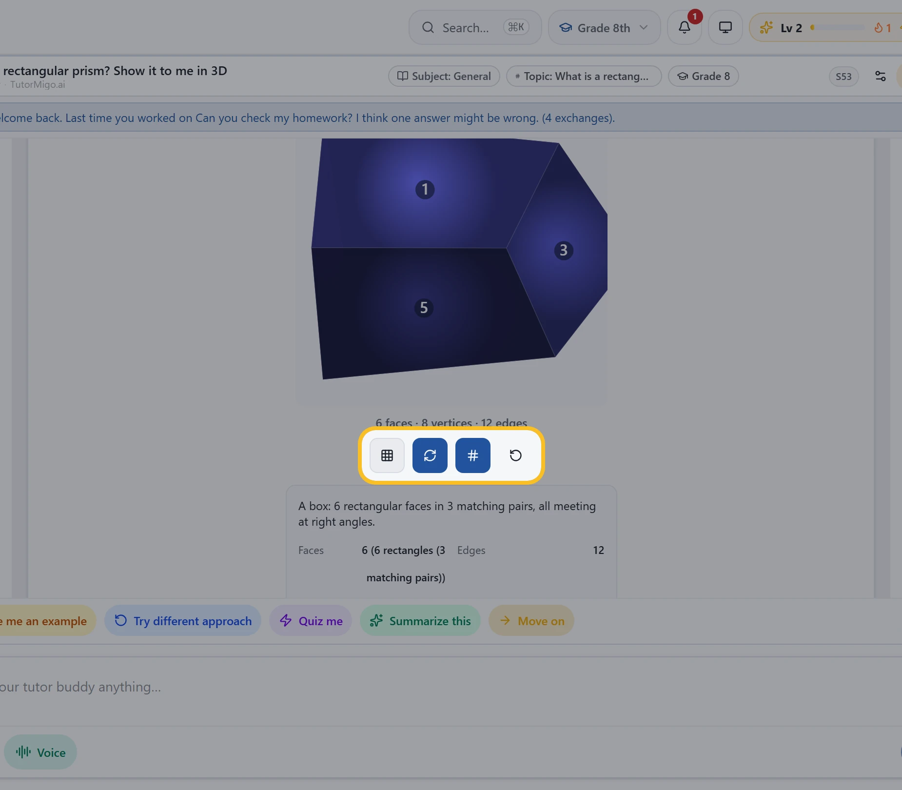
Task: Click the TutorMigo.ai subtitle
Action: coord(38,84)
